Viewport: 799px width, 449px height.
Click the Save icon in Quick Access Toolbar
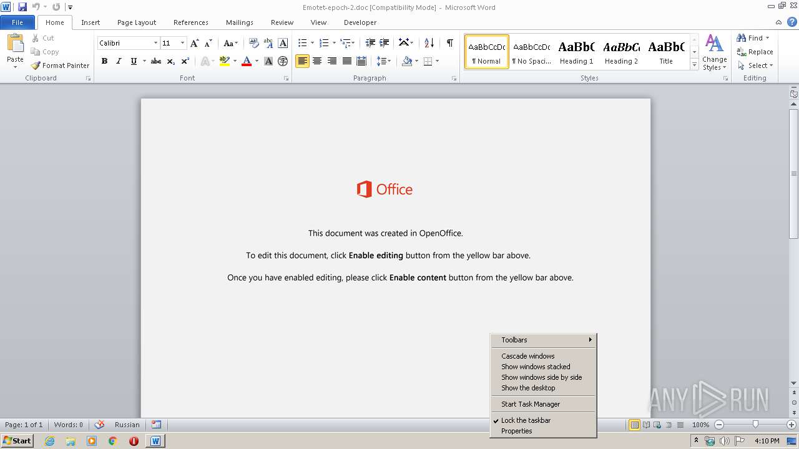click(22, 7)
